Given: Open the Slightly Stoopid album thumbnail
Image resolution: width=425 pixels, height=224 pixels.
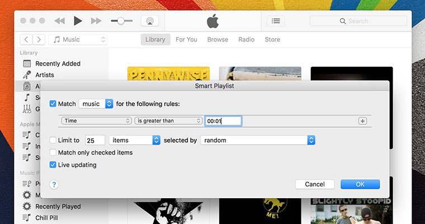Looking at the screenshot, I should pos(352,211).
